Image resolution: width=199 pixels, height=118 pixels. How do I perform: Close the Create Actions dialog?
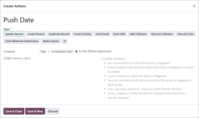194,6
